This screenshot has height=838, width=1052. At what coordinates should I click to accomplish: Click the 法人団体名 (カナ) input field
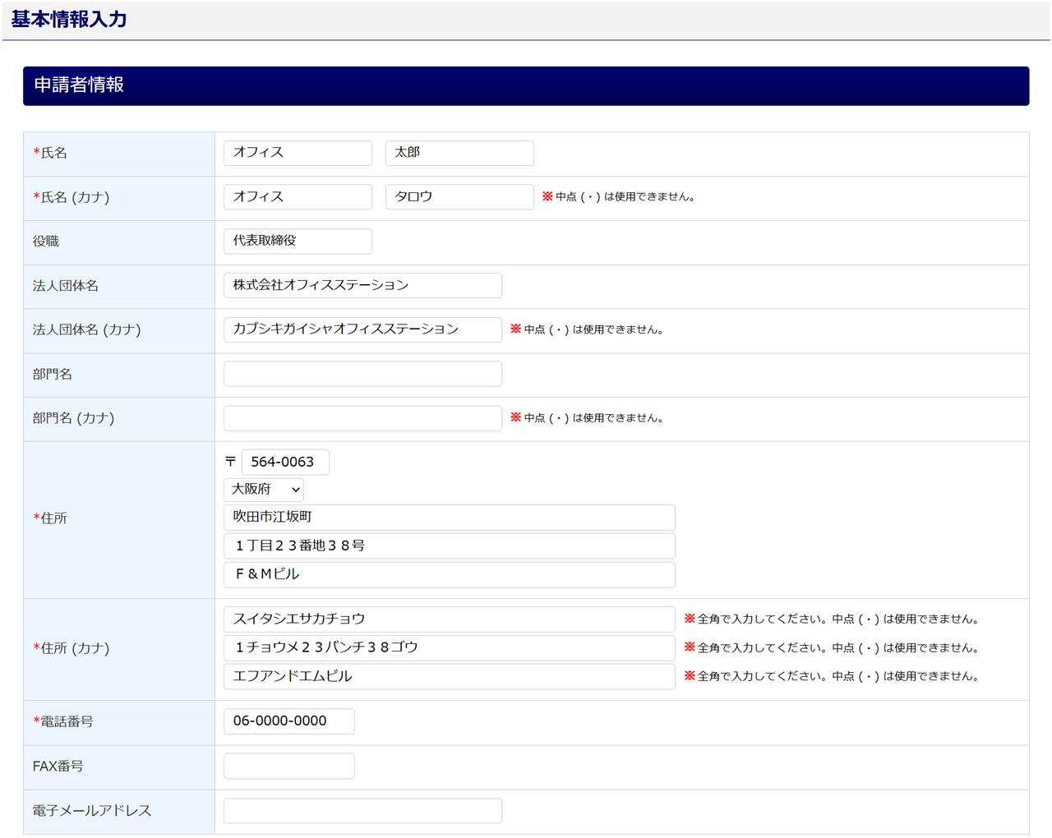362,329
